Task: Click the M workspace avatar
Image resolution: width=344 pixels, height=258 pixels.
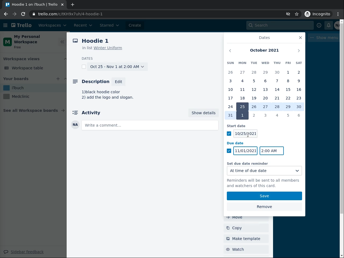Action: [x=8, y=42]
